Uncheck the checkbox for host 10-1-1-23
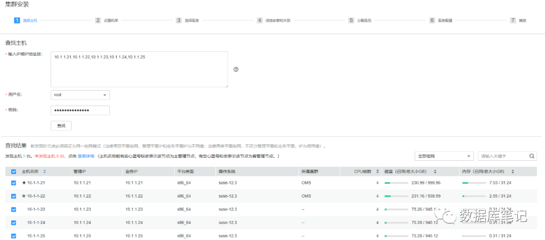The width and height of the screenshot is (545, 240). tap(14, 209)
